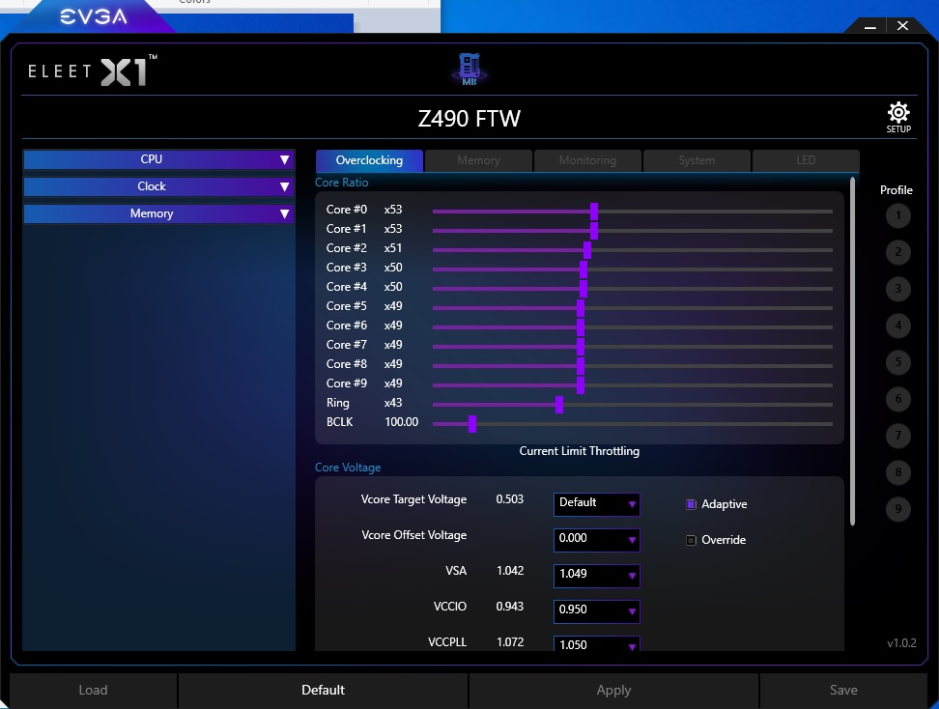This screenshot has width=939, height=709.
Task: Select Profile 3 slot
Action: point(897,289)
